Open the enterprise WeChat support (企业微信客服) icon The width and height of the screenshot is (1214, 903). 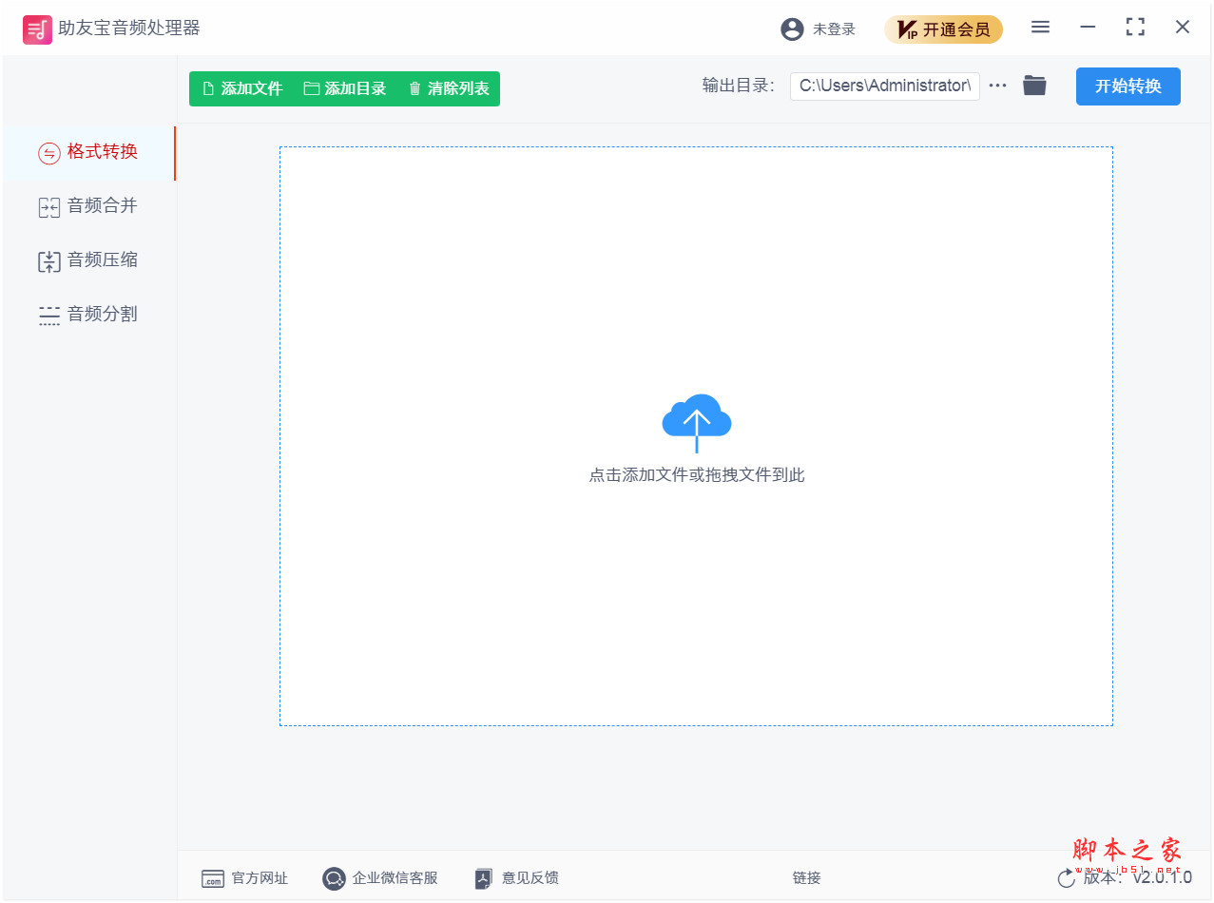pos(334,877)
